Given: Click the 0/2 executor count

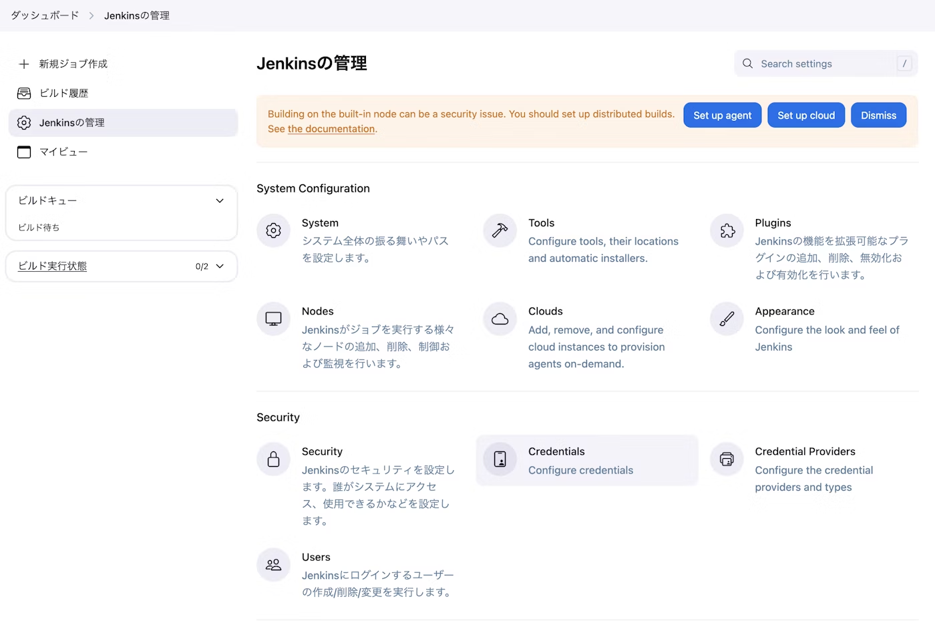Looking at the screenshot, I should (202, 266).
